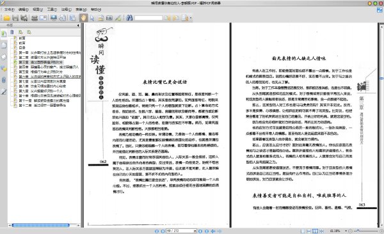This screenshot has height=234, width=384.
Task: Open the 文件 menu
Action: point(10,10)
